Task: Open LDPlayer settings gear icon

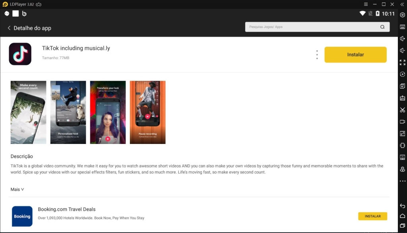Action: click(402, 15)
